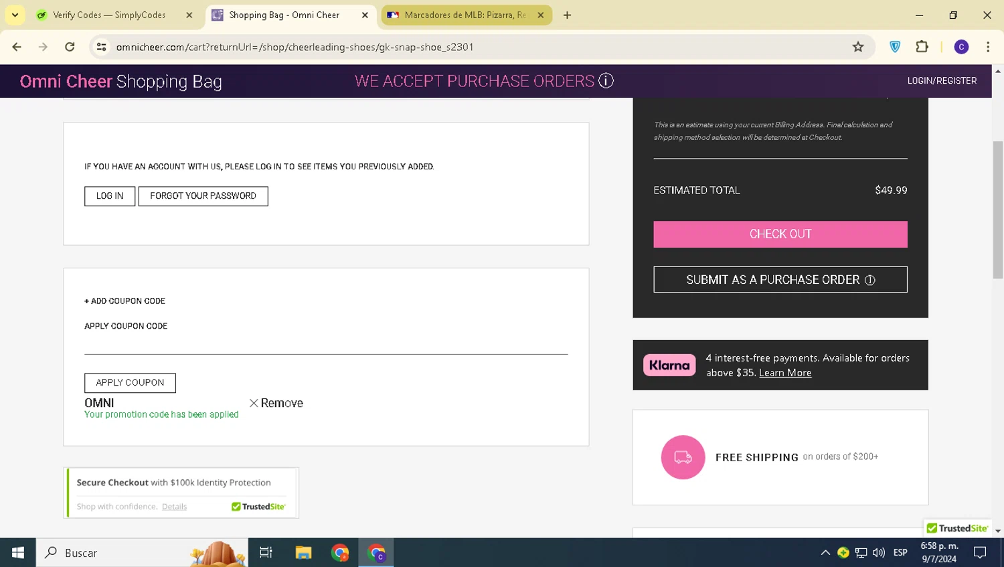Click the pink CHECK OUT button
Image resolution: width=1004 pixels, height=567 pixels.
pos(780,234)
